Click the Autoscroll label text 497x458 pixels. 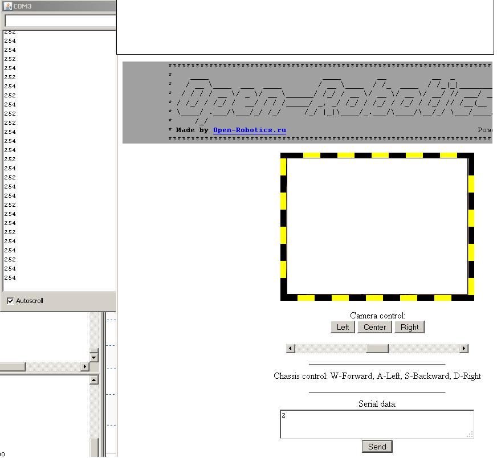pos(30,301)
